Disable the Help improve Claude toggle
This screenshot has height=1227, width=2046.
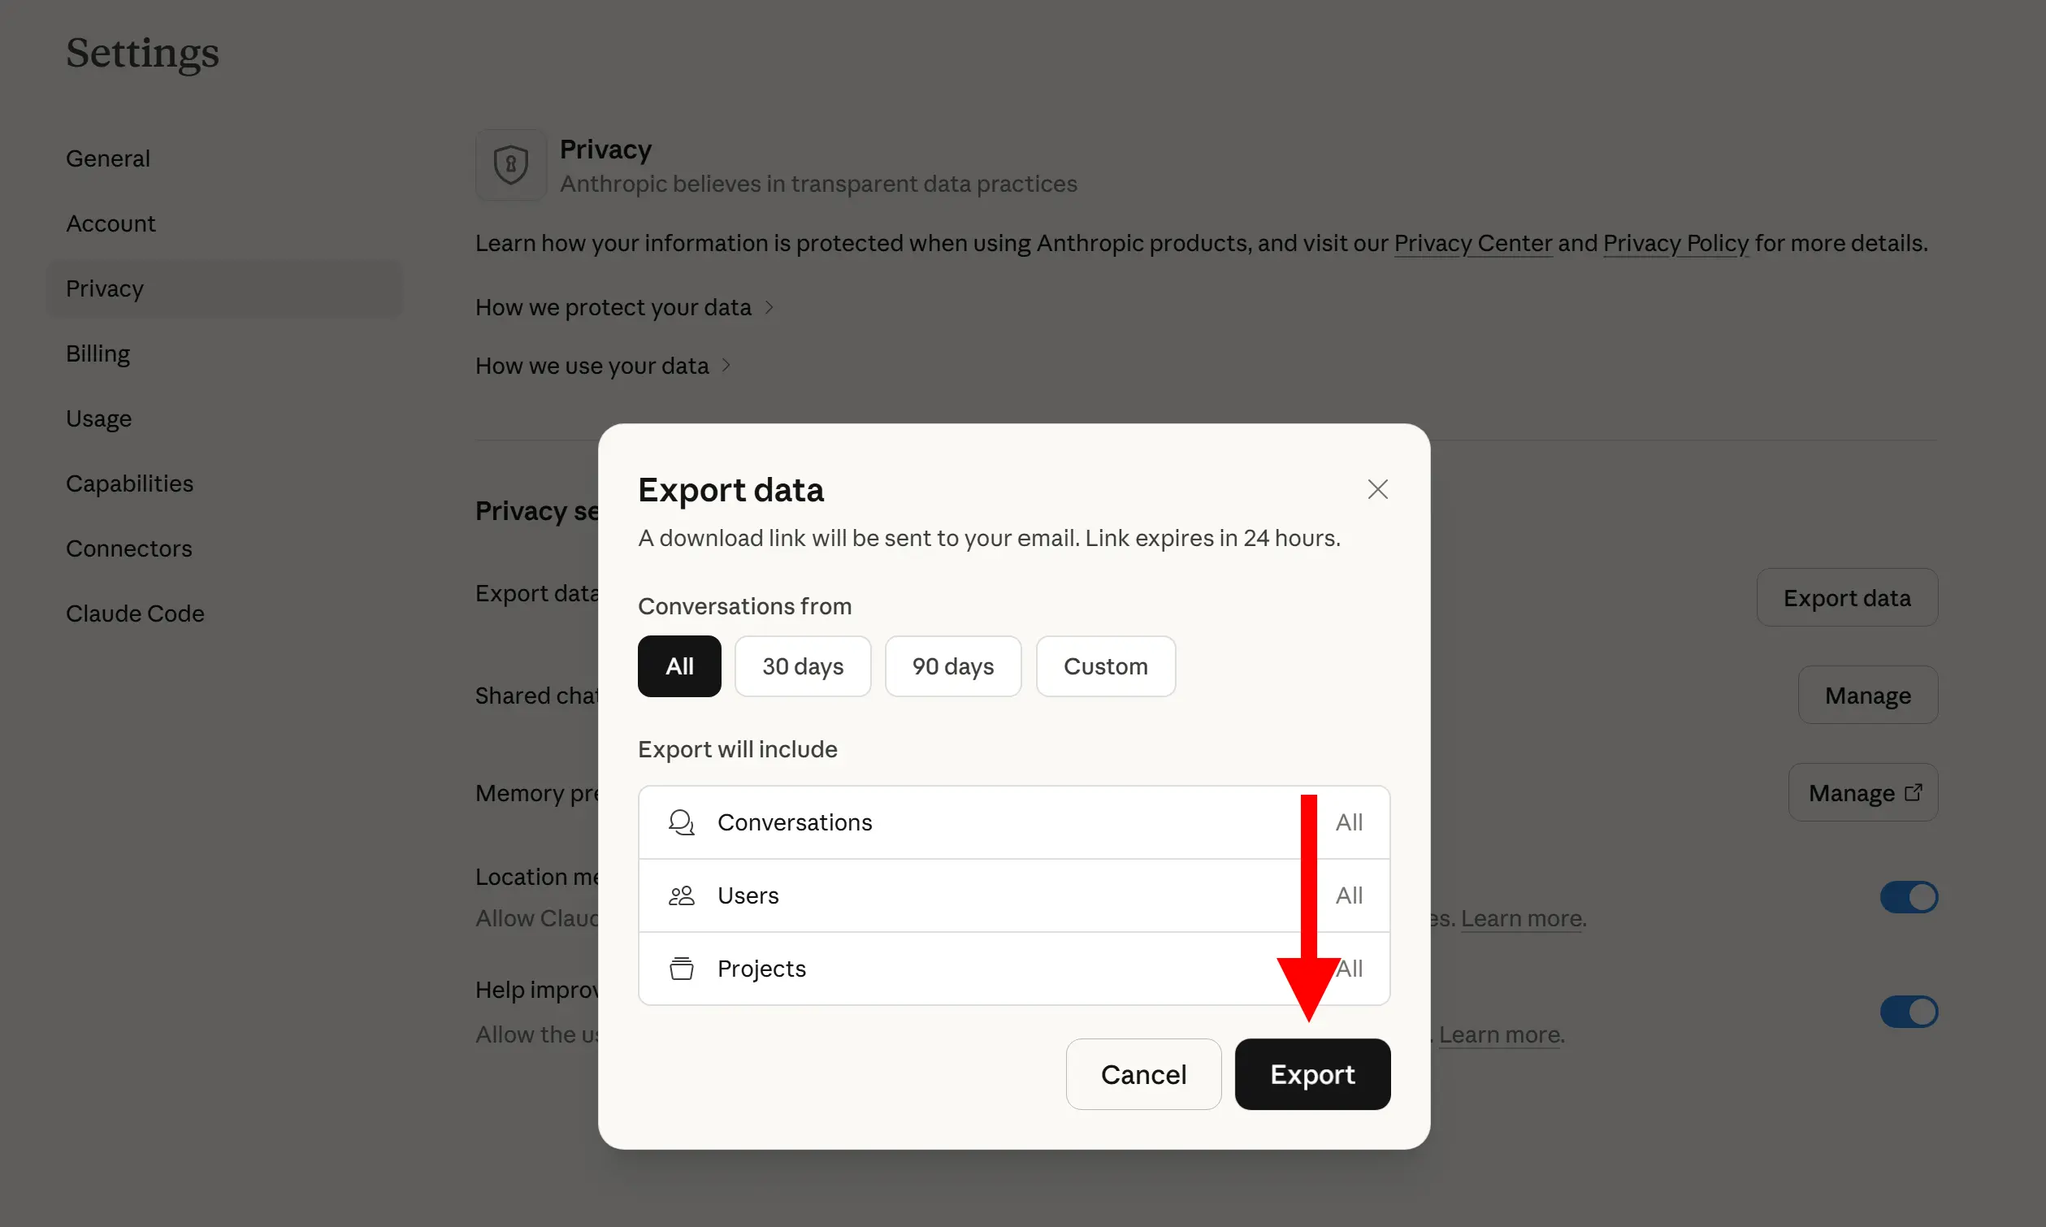(1908, 1011)
